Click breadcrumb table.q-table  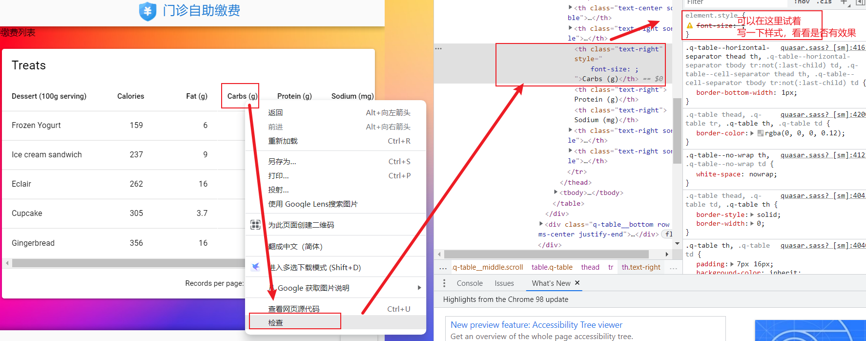[x=552, y=267]
